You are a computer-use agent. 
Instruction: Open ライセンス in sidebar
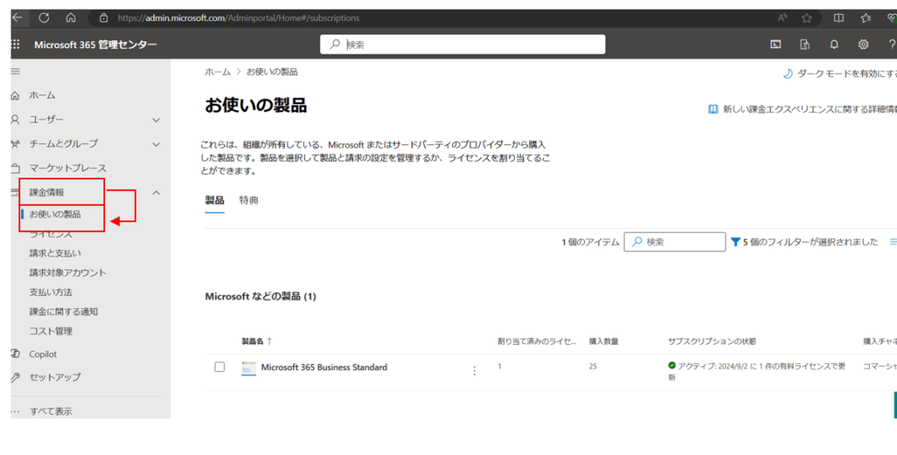pos(51,234)
